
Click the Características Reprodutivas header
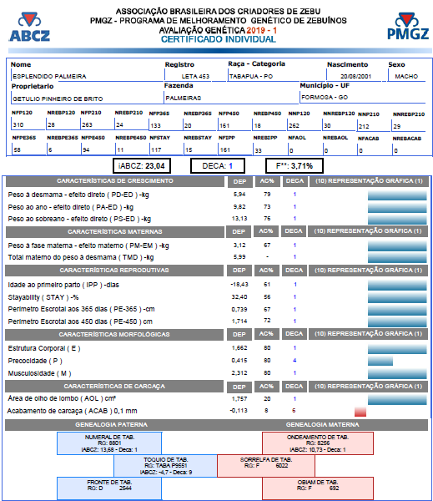(x=114, y=271)
